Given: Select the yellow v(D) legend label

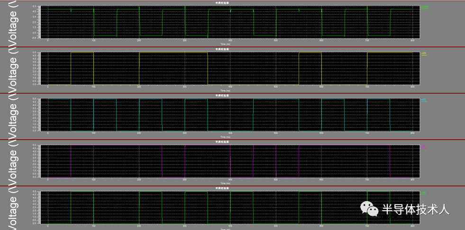Looking at the screenshot, I should (x=424, y=53).
